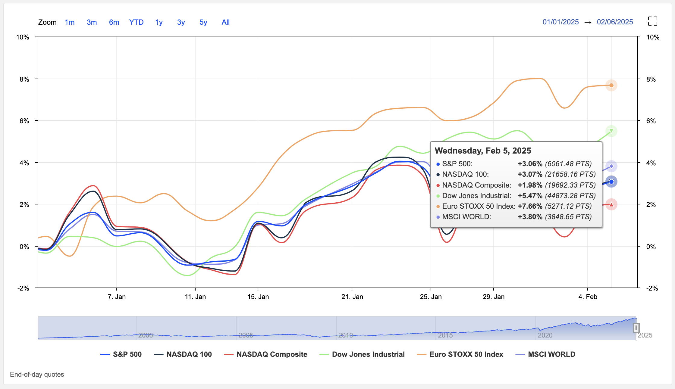
Task: Click the '15. Jan' axis label
Action: 258,297
